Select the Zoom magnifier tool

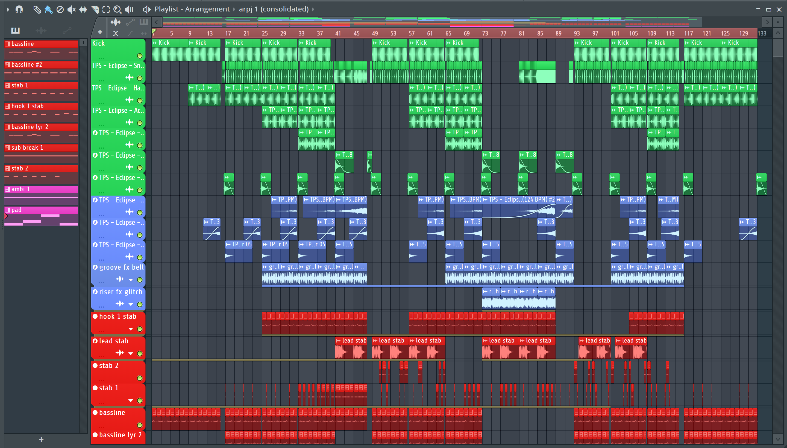tap(117, 10)
